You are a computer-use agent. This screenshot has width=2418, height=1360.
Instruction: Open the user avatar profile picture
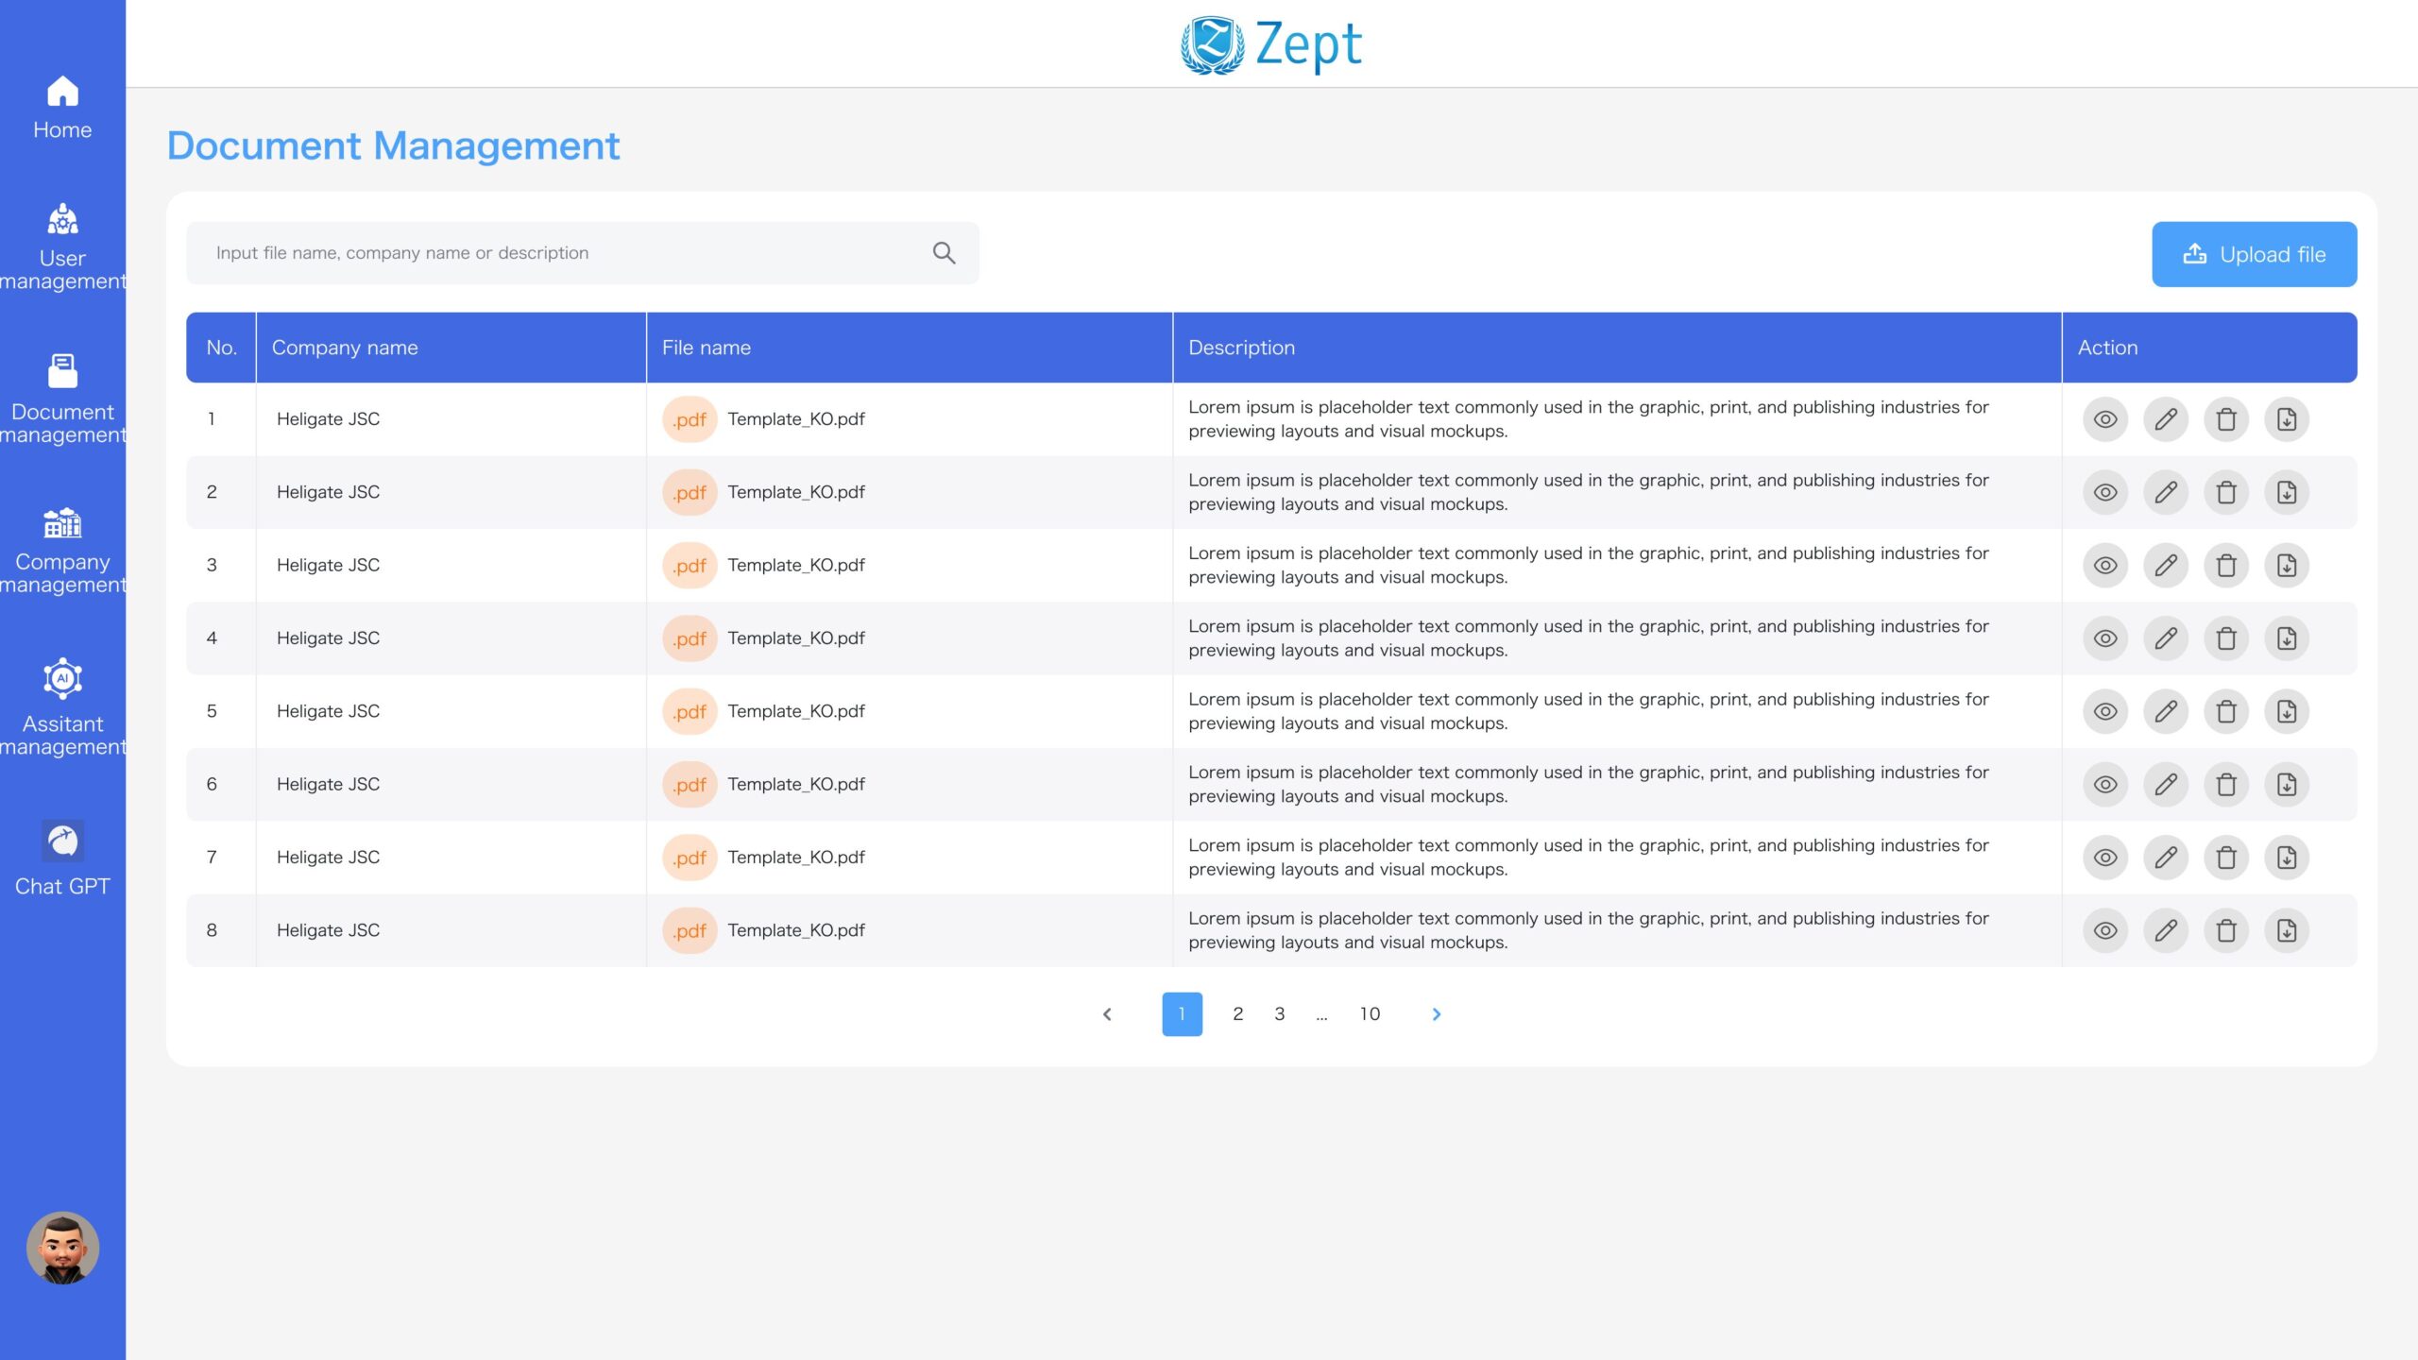pos(62,1248)
